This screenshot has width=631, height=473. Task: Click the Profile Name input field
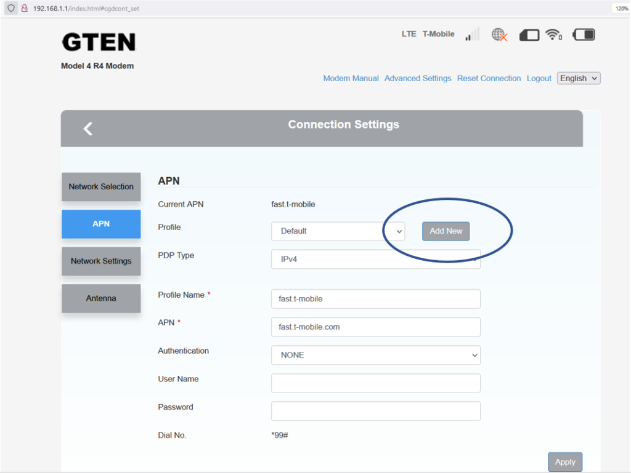pos(376,298)
